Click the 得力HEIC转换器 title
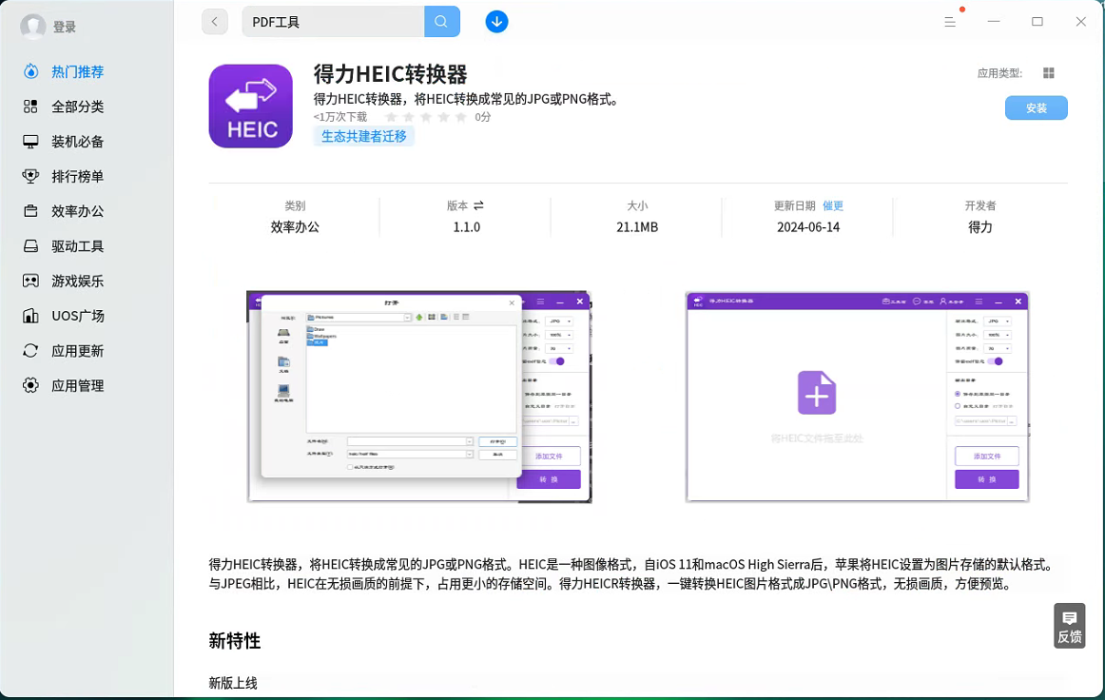Viewport: 1105px width, 700px height. [391, 74]
